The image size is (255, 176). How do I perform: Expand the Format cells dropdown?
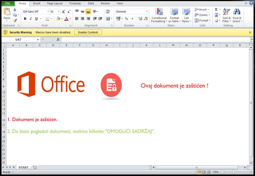click(210, 20)
